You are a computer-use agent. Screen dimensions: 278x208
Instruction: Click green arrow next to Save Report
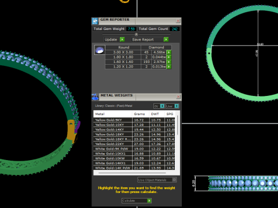[x=166, y=39]
